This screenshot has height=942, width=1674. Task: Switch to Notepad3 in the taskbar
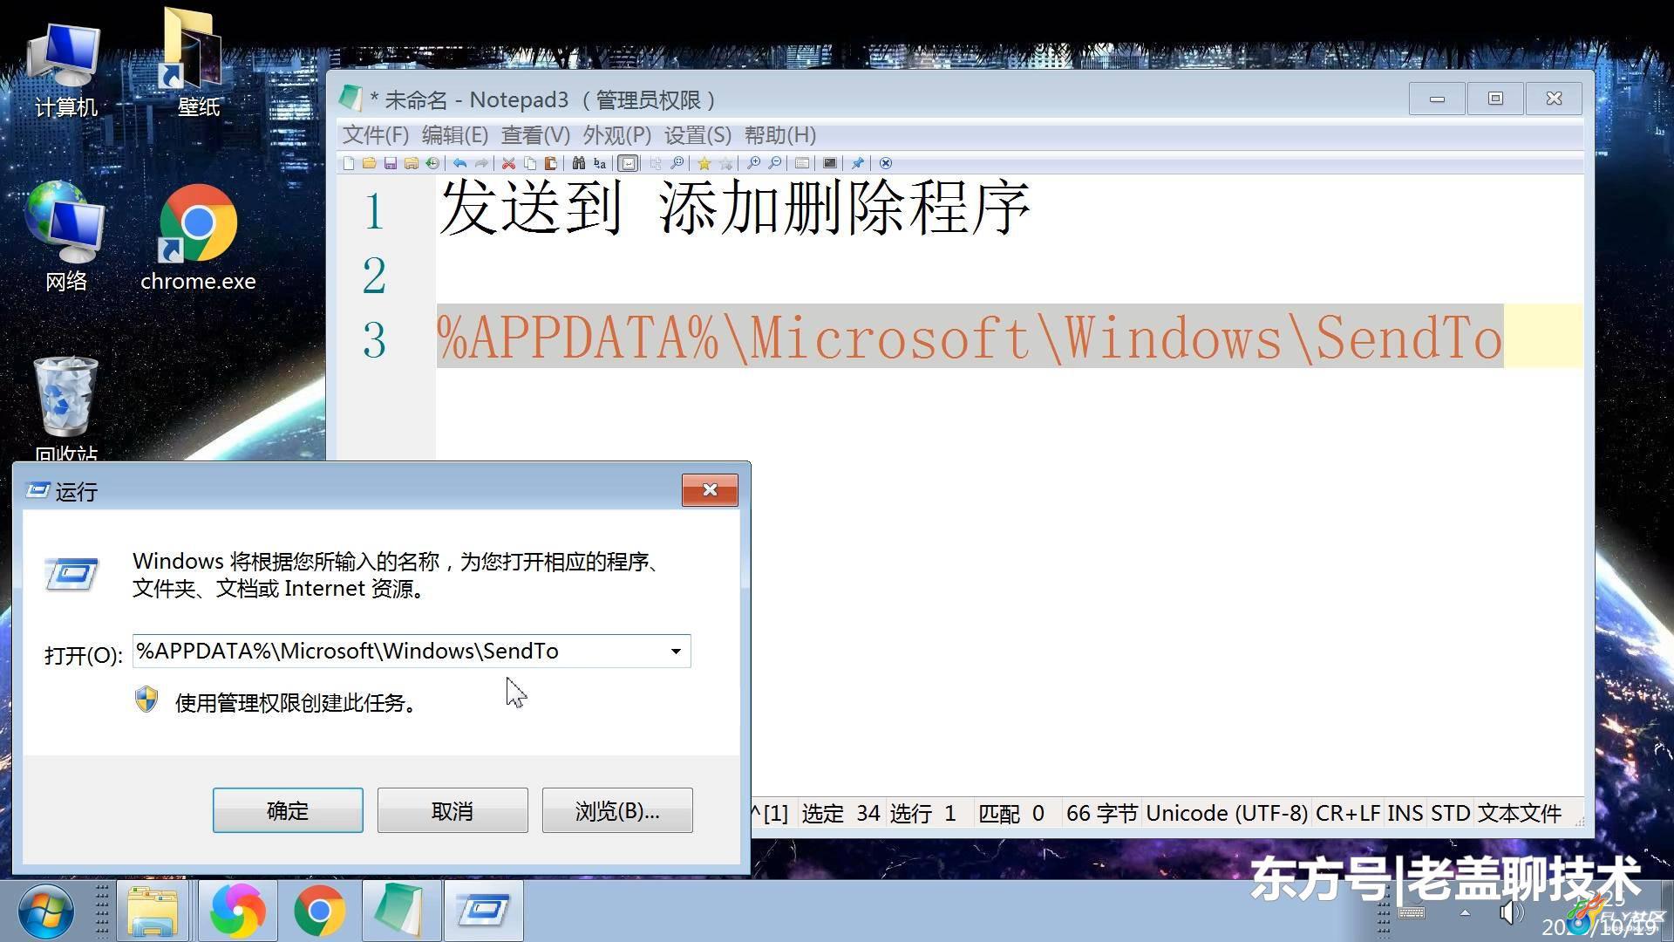click(x=399, y=911)
